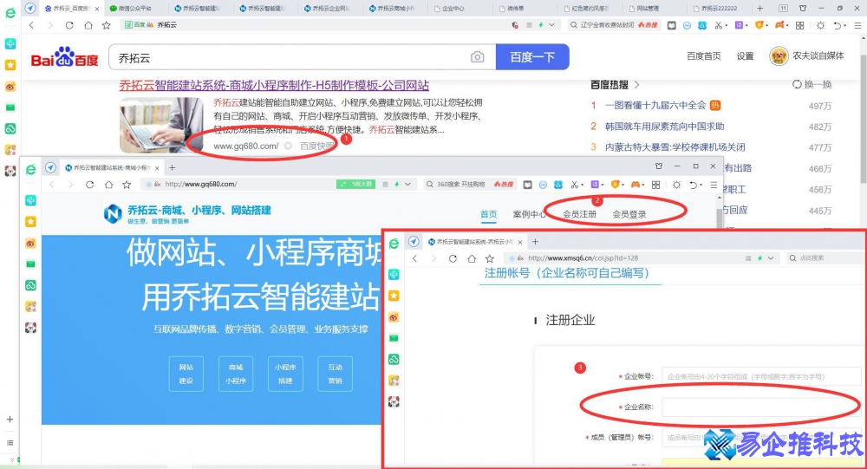Open hot search 一图看懂十九届六中全会
Screen dimensions: 867x469
[655, 105]
